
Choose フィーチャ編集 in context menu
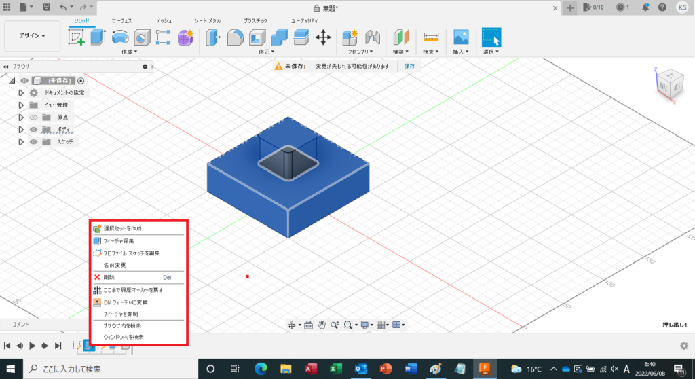pos(138,241)
